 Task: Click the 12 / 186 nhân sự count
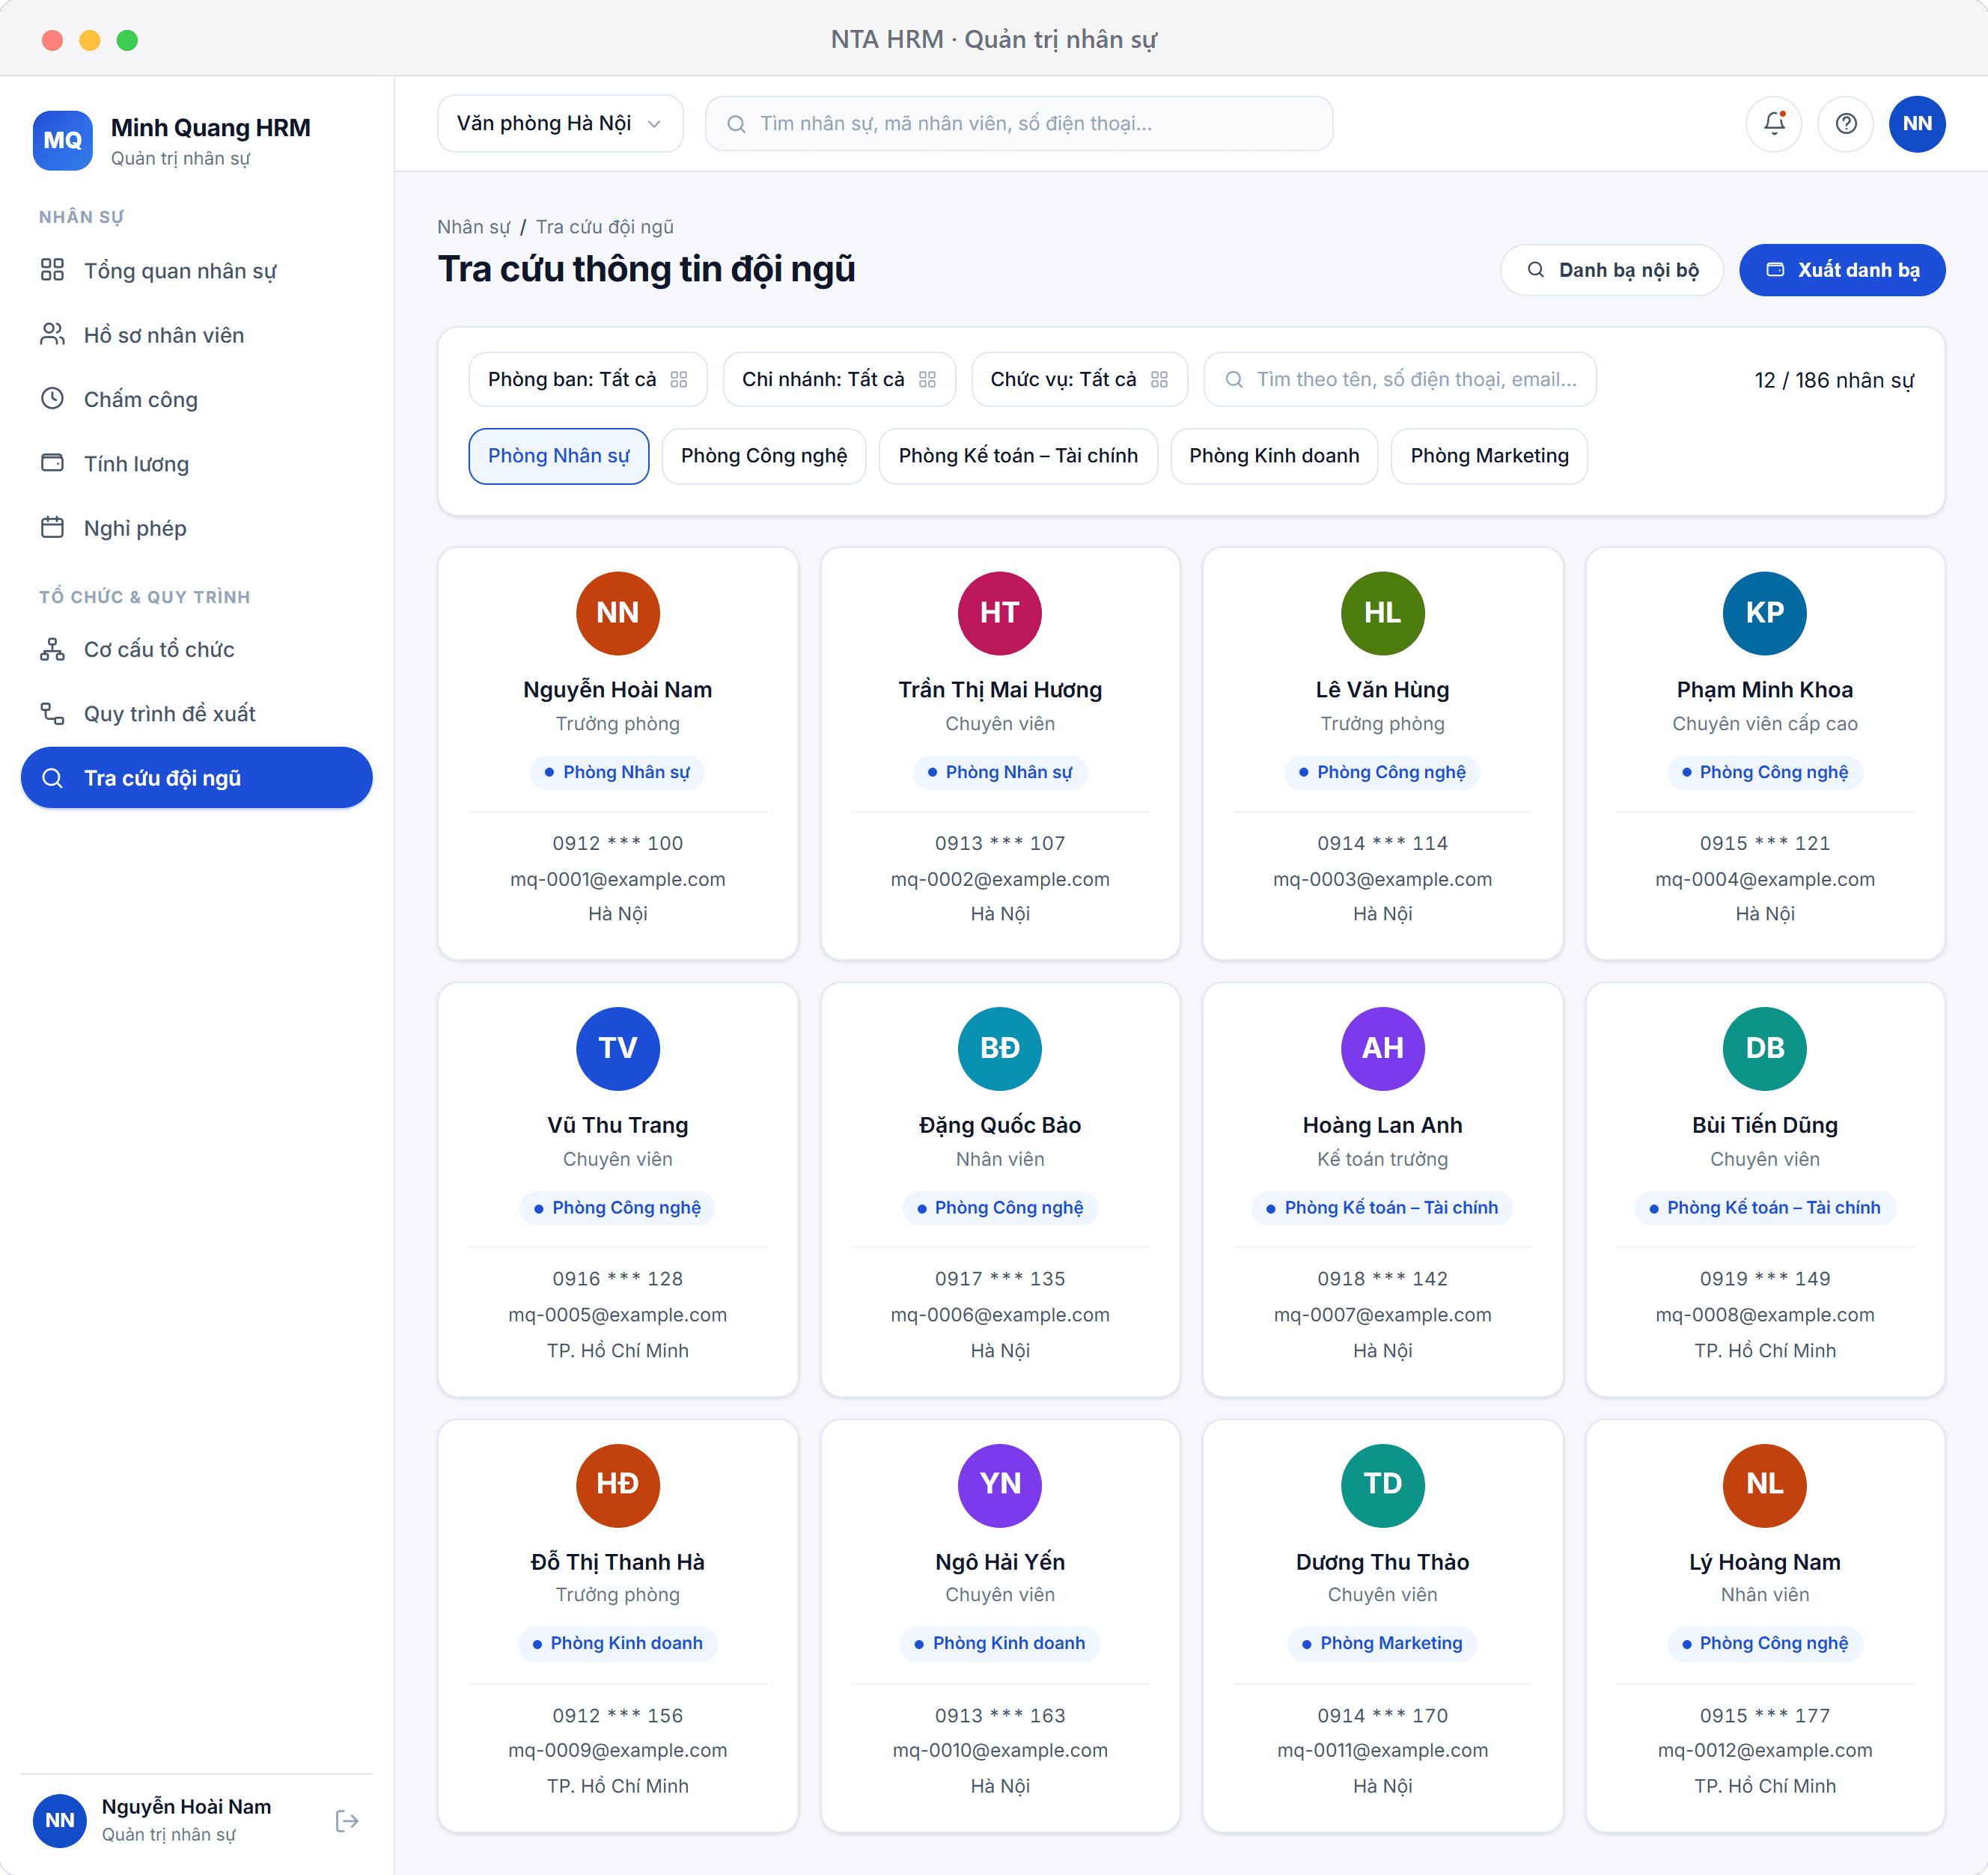point(1834,380)
